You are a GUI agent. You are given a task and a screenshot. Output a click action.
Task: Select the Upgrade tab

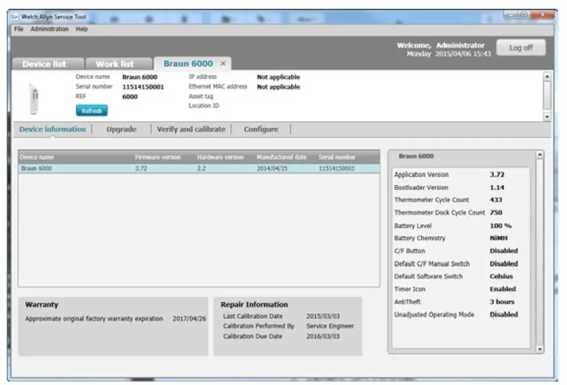click(x=121, y=129)
